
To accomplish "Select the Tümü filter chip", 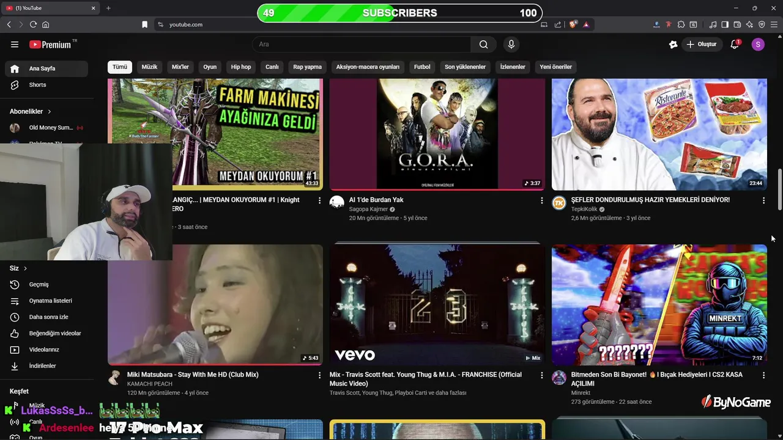I will tap(120, 67).
